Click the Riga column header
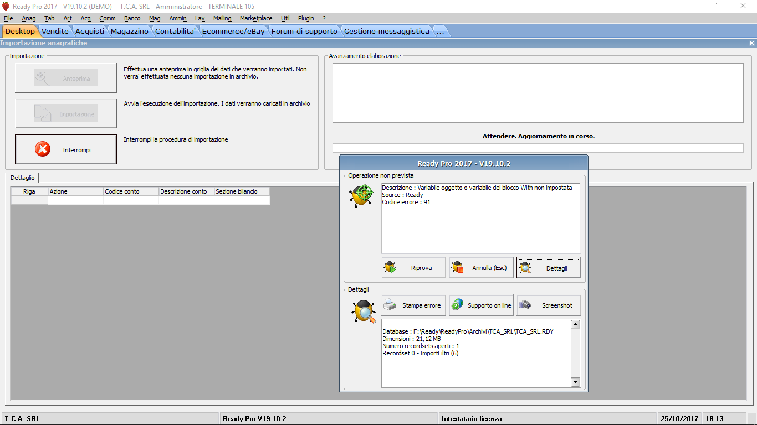Image resolution: width=757 pixels, height=425 pixels. [x=29, y=191]
